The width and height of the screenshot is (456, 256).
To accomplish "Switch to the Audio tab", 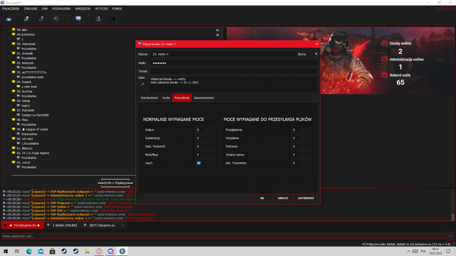I will click(166, 98).
